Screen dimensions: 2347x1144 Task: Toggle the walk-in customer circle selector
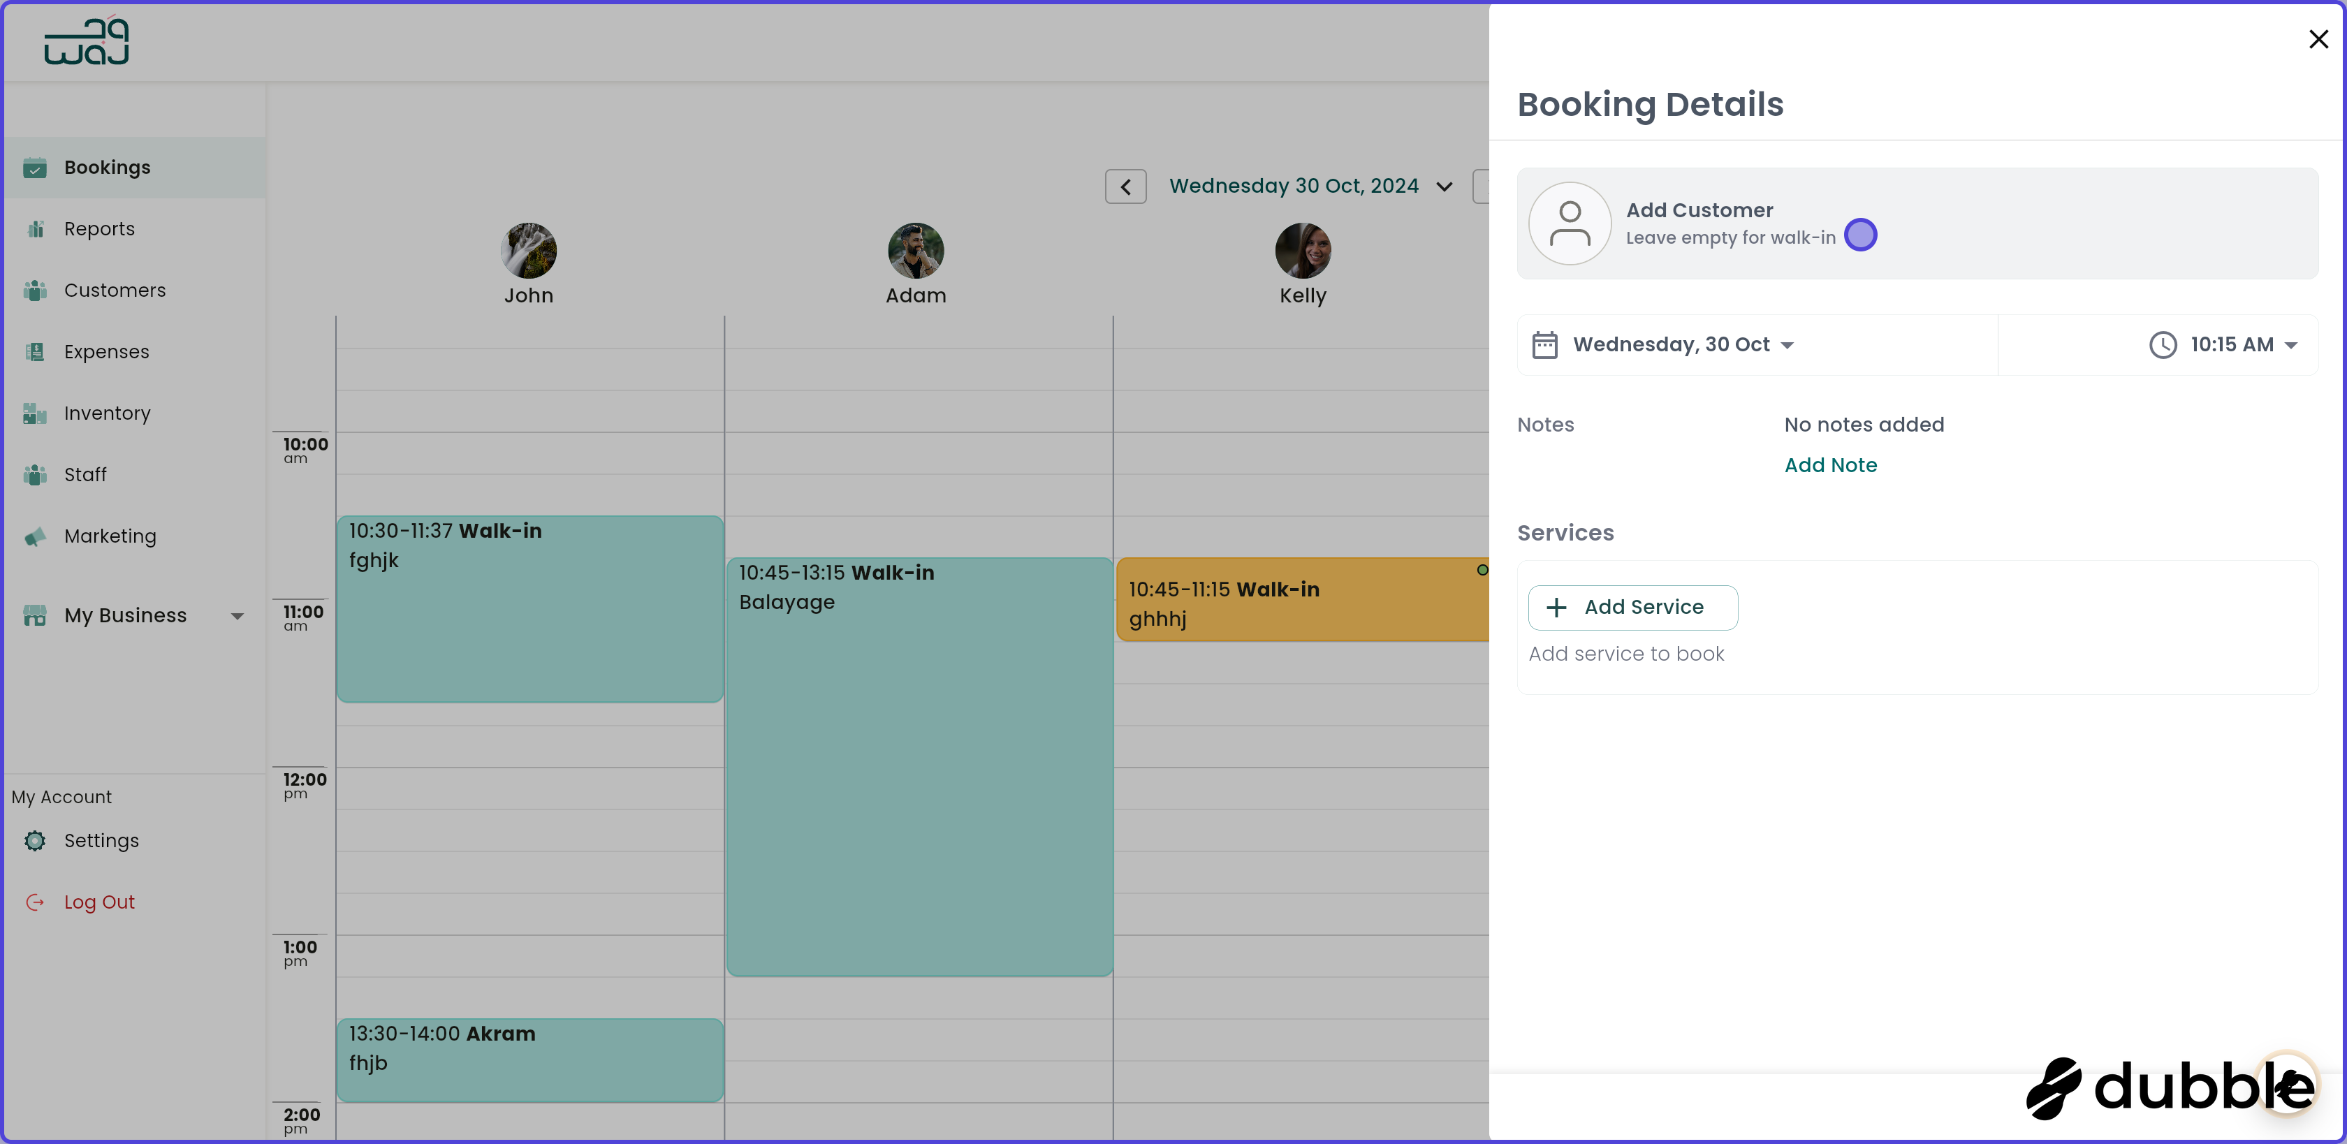[1860, 235]
